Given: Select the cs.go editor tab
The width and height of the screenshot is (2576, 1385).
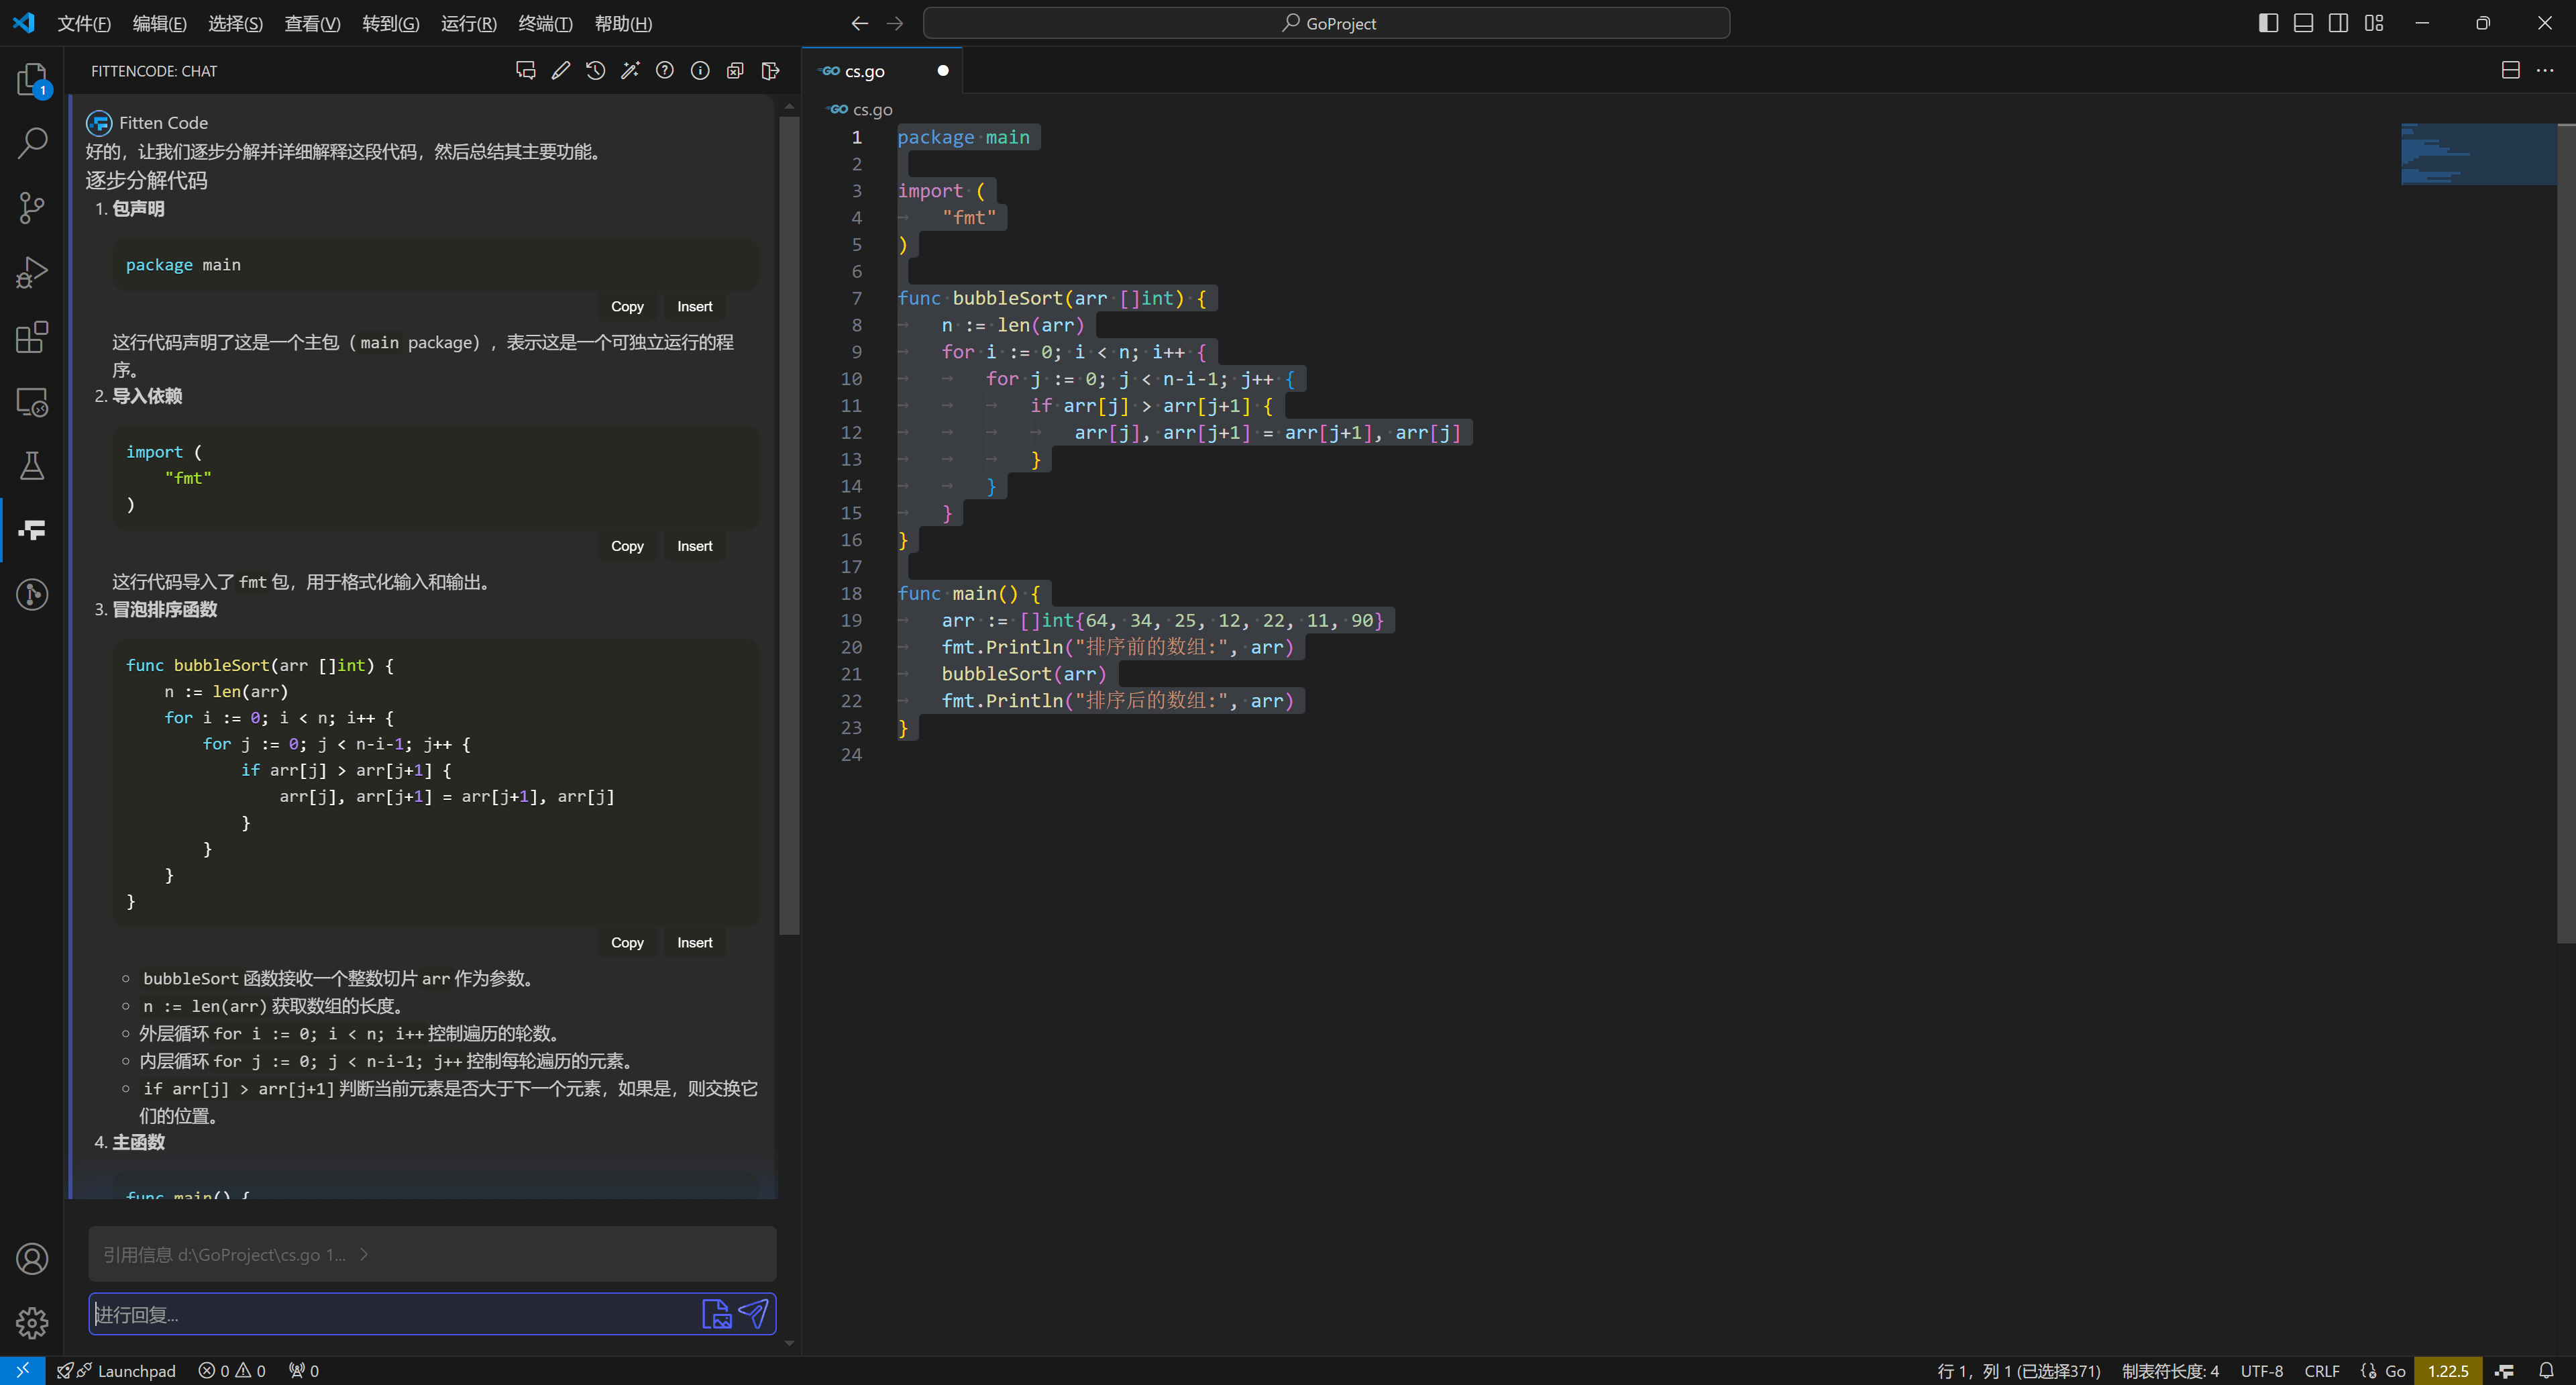Looking at the screenshot, I should 865,71.
